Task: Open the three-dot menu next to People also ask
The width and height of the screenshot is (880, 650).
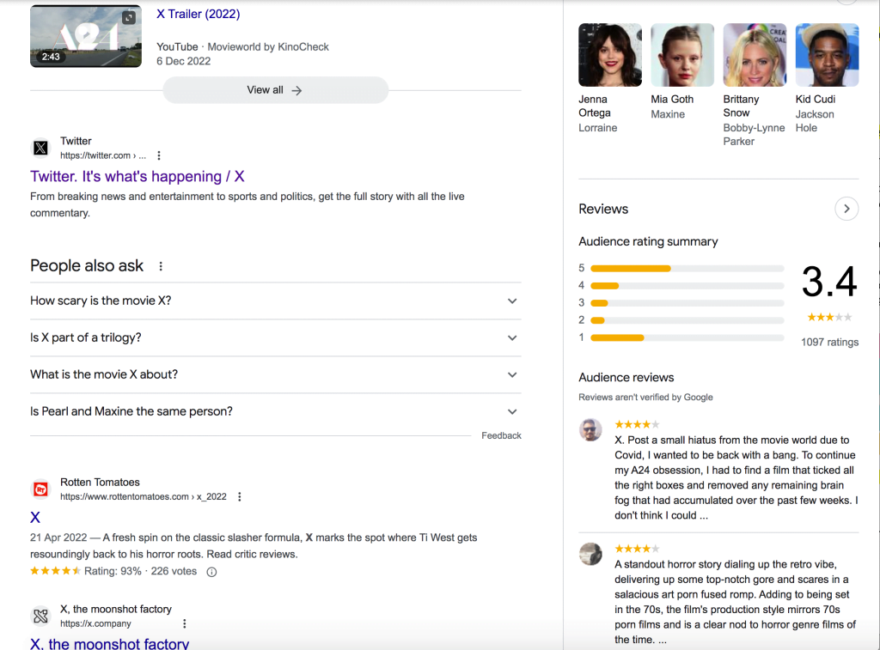Action: 161,266
